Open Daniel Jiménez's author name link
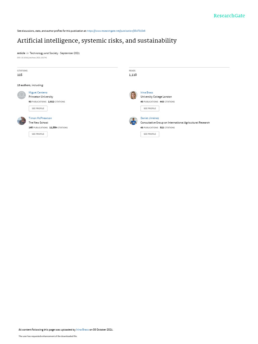The width and height of the screenshot is (258, 344). 149,118
